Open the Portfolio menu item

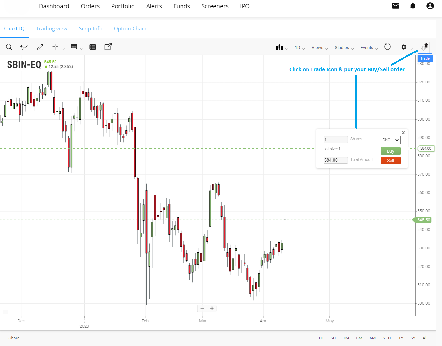pos(123,6)
